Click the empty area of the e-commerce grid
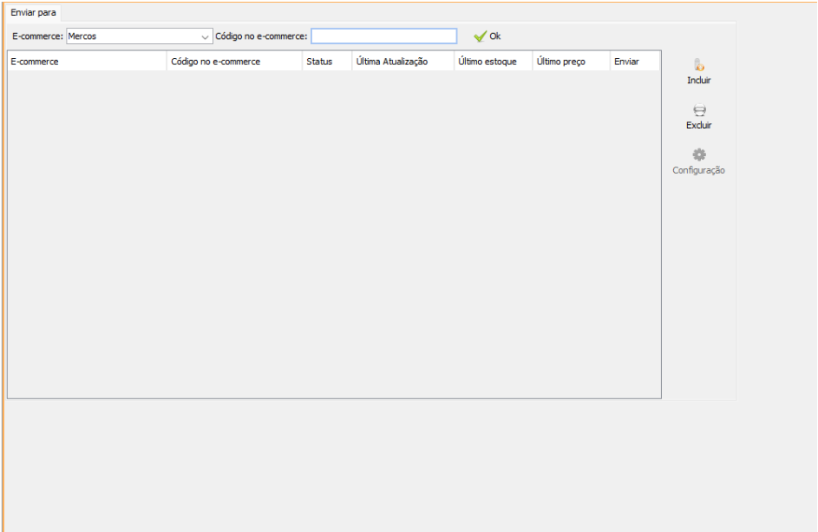The height and width of the screenshot is (532, 818). point(334,234)
